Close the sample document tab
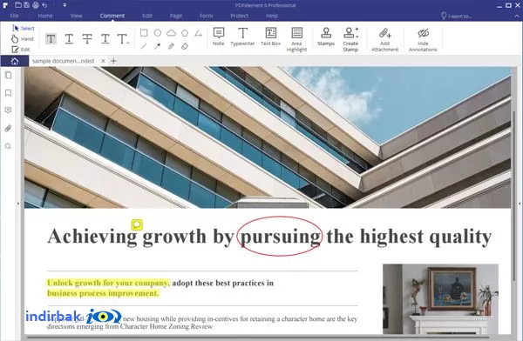Image resolution: width=523 pixels, height=341 pixels. point(103,61)
